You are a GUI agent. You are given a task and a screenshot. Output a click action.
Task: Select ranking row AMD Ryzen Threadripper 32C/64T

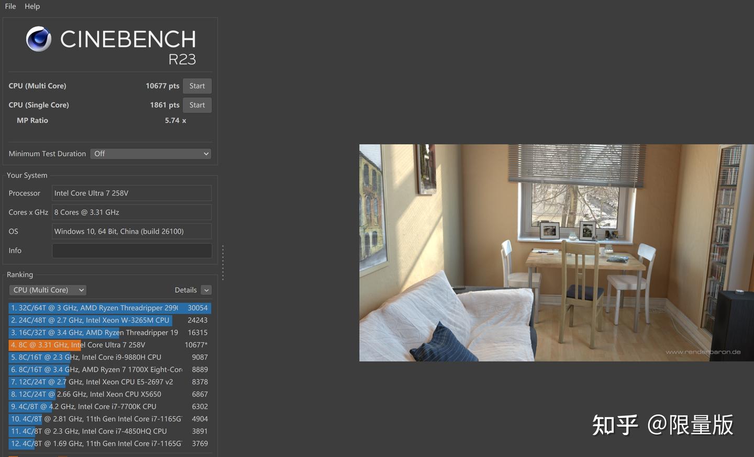click(x=110, y=308)
